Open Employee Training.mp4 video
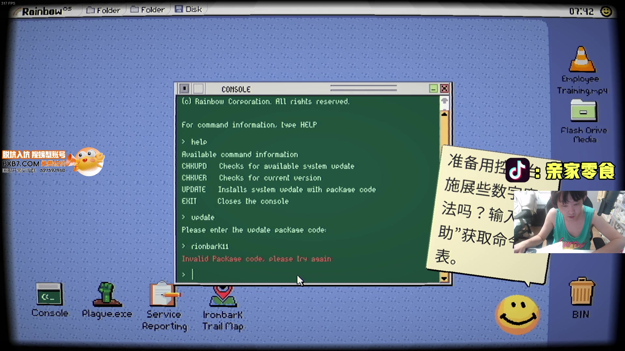625x351 pixels. (x=582, y=66)
